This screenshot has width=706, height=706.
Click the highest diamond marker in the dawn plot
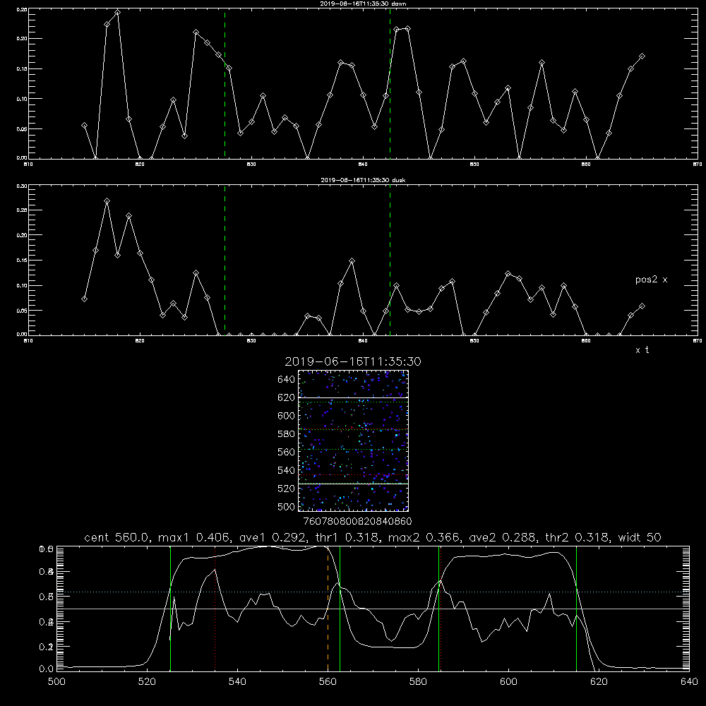click(x=117, y=12)
